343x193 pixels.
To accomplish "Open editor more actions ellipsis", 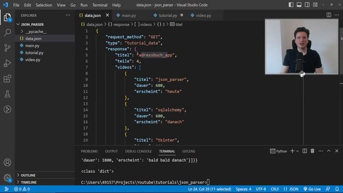I will coord(337,15).
